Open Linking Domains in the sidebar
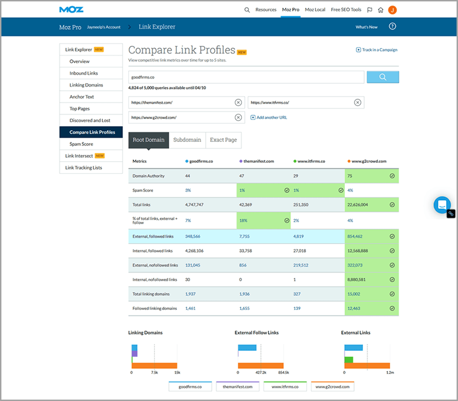Screen dimensions: 458x401 pos(91,85)
